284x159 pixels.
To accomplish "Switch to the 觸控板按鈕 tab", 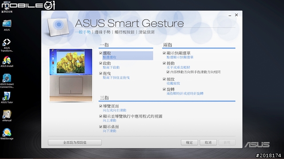I will point(124,32).
